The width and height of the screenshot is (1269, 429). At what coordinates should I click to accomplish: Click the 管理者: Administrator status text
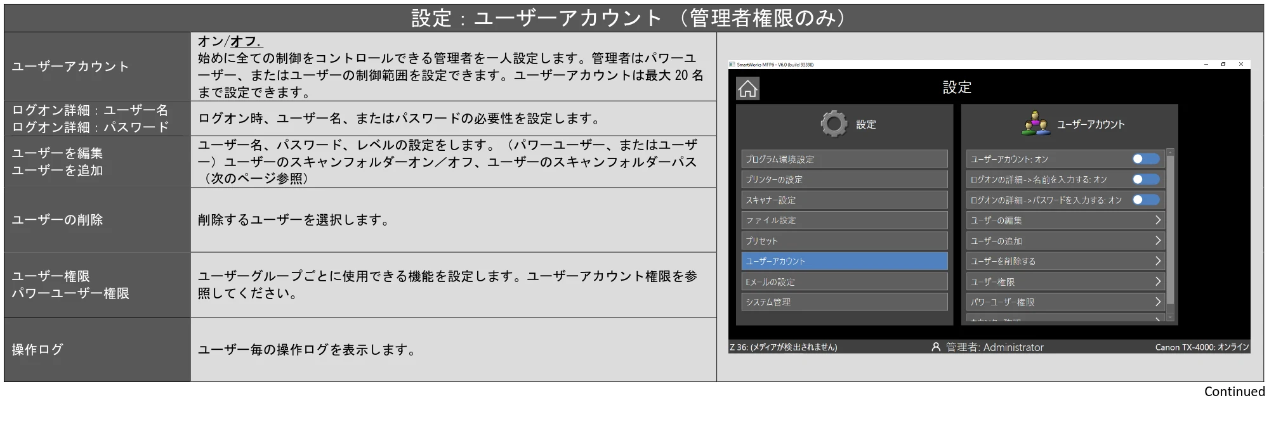994,347
